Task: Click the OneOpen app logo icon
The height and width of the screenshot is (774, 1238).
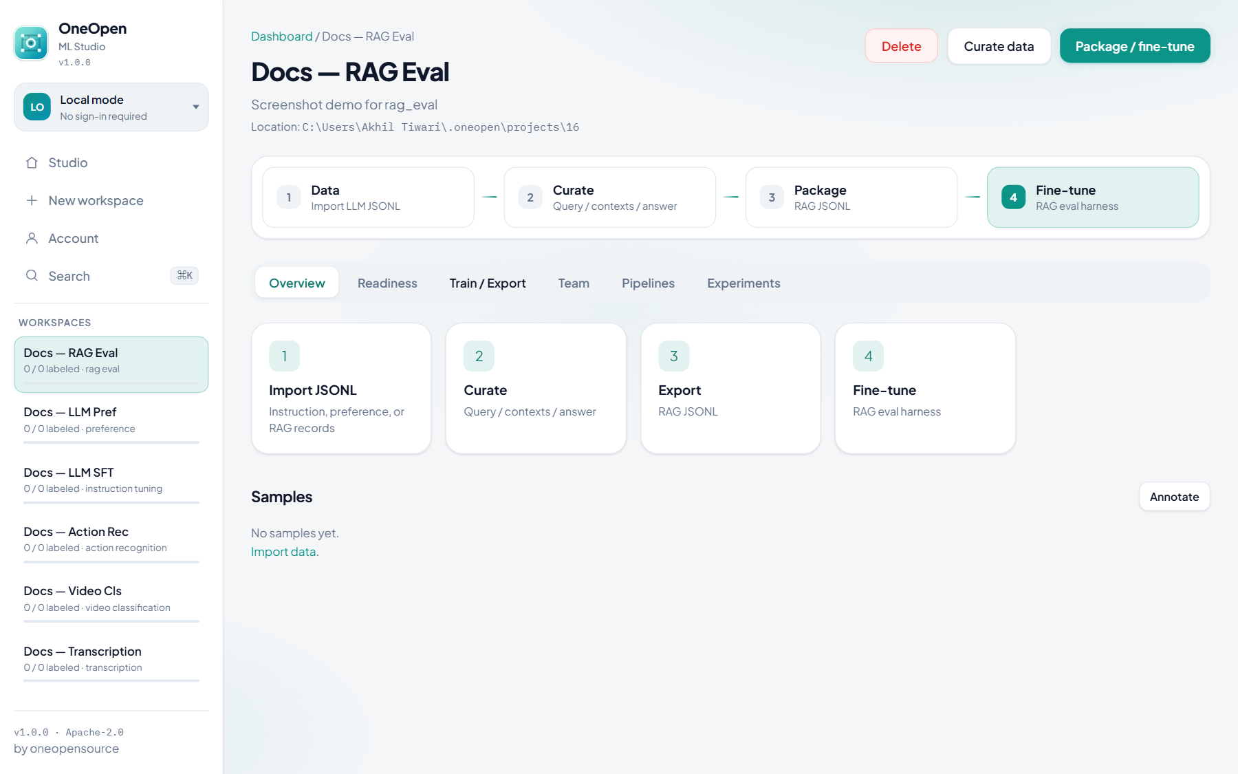Action: pos(31,43)
